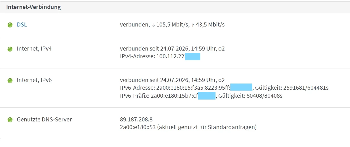Click the green status icon beside Internet, IPv4
This screenshot has width=350, height=147.
[x=10, y=49]
